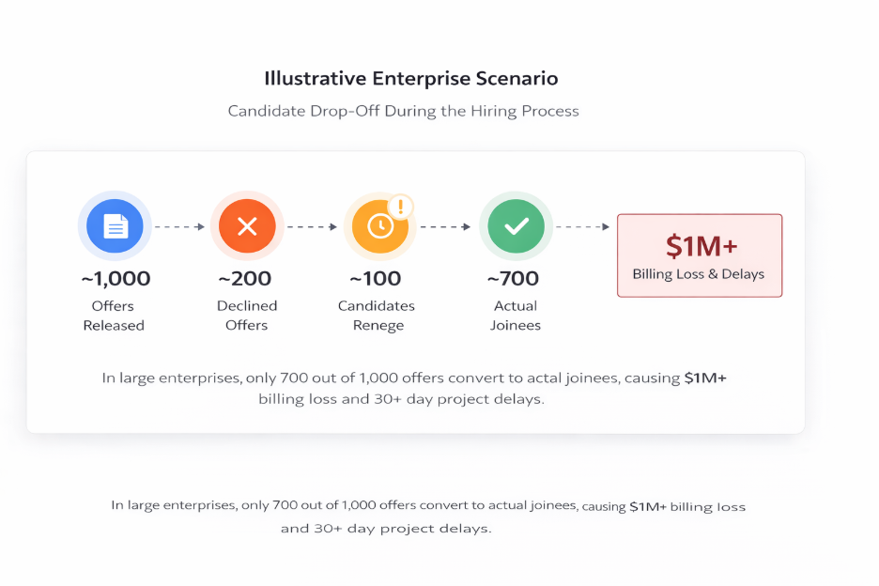
Task: Click the dashed arrow after the document icon
Action: pyautogui.click(x=179, y=226)
